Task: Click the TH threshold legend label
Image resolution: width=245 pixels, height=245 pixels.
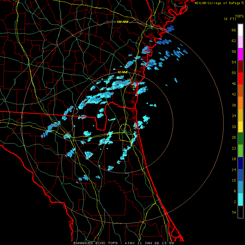Action: (x=234, y=213)
